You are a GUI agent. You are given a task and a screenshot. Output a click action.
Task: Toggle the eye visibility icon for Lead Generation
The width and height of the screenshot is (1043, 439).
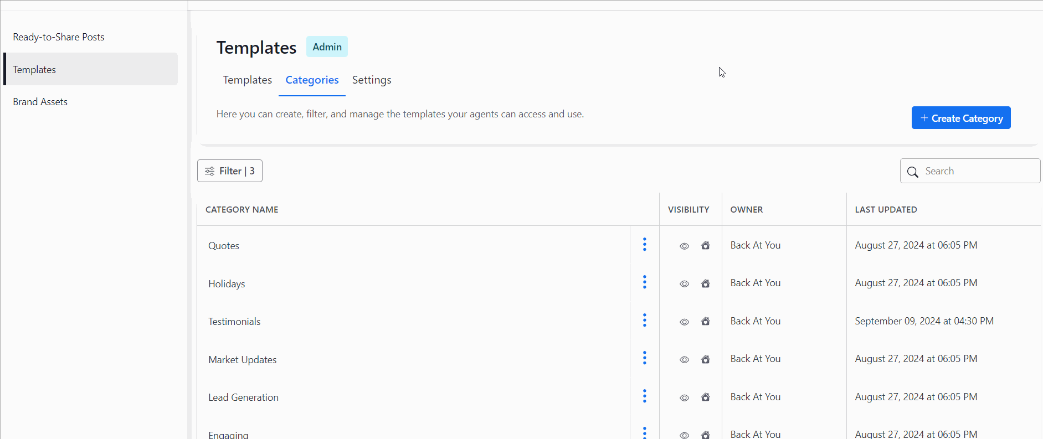(685, 398)
